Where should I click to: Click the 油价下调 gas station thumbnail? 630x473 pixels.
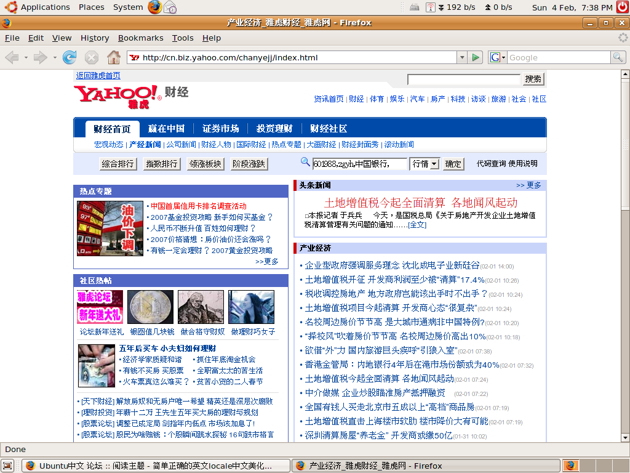pos(110,228)
